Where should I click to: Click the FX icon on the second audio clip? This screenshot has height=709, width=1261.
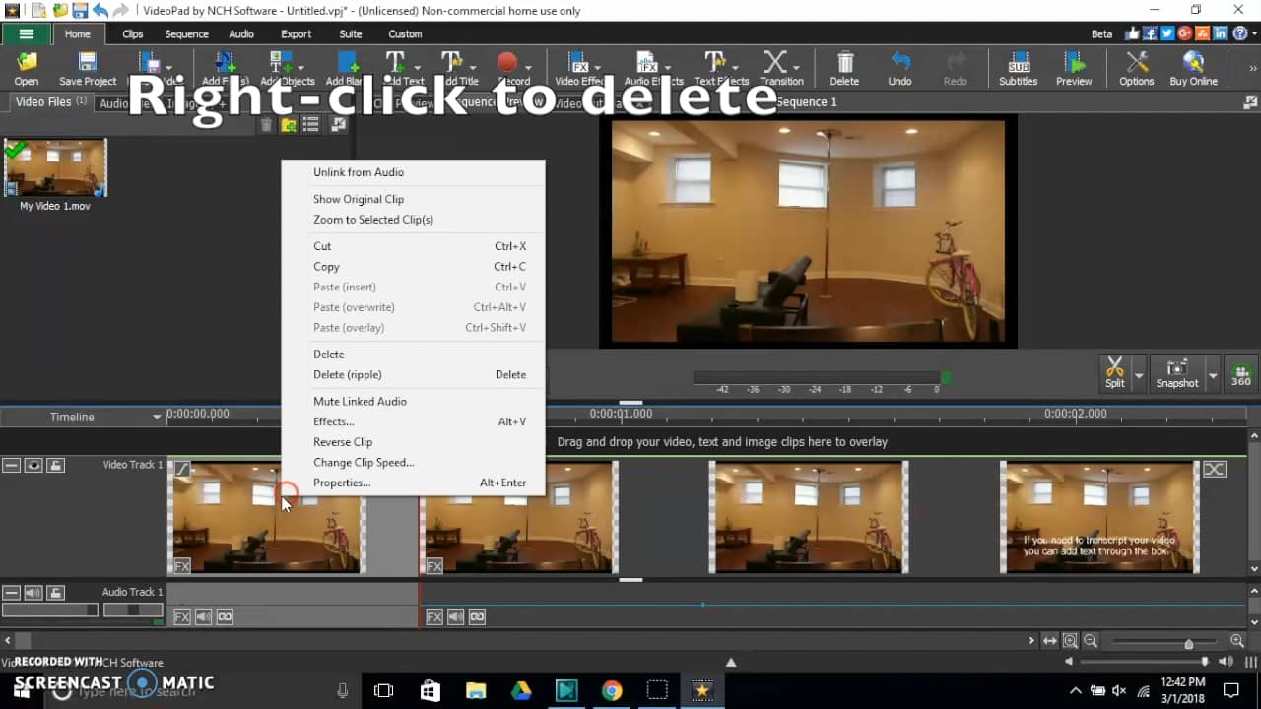click(434, 617)
